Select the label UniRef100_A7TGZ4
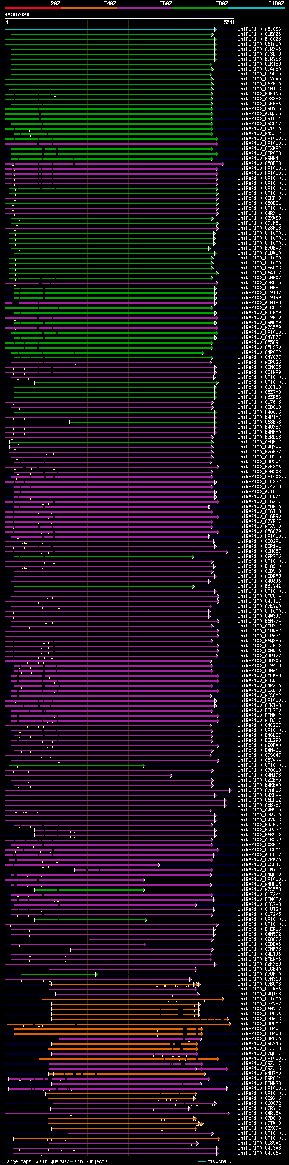This screenshot has height=1165, width=289. 259,491
